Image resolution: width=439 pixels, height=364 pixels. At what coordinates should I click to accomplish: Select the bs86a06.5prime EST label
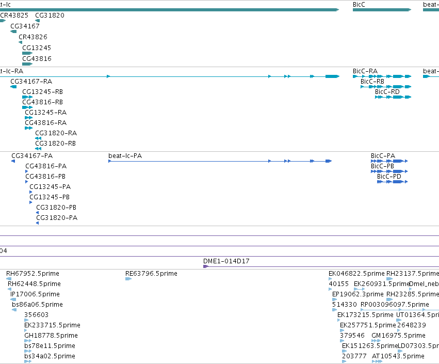(37, 305)
